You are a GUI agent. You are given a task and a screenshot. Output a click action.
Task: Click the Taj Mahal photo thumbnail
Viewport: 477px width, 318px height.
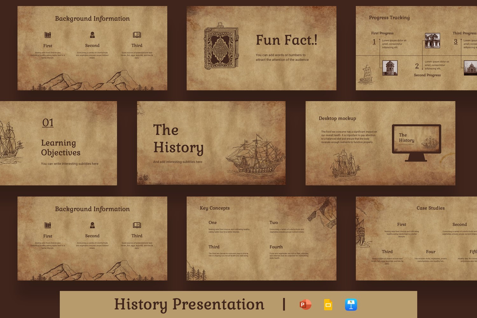(x=470, y=68)
